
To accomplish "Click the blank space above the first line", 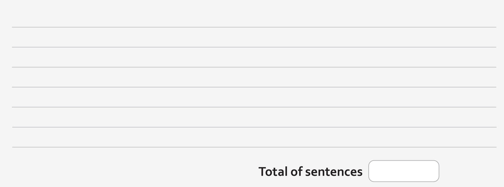I will [254, 14].
